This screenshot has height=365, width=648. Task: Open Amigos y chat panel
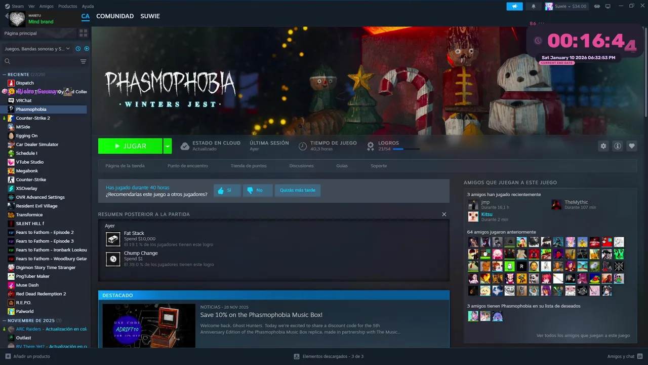point(625,356)
